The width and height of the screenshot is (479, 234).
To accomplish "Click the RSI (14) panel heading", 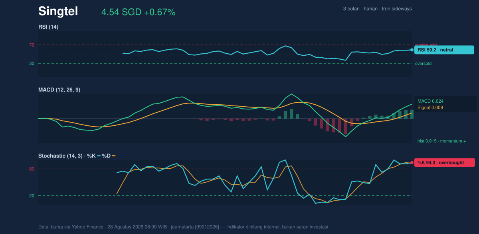I will pyautogui.click(x=48, y=27).
